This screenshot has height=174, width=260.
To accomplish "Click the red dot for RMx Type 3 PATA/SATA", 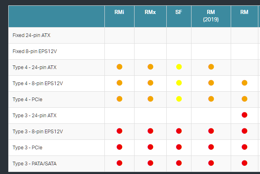I will point(150,163).
